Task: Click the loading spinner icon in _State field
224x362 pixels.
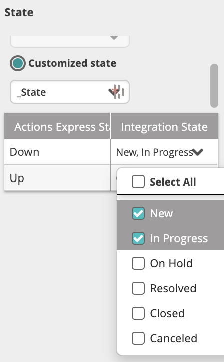Action: 119,92
